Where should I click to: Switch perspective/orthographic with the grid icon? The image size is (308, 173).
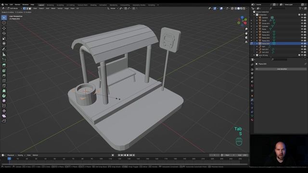(246, 42)
